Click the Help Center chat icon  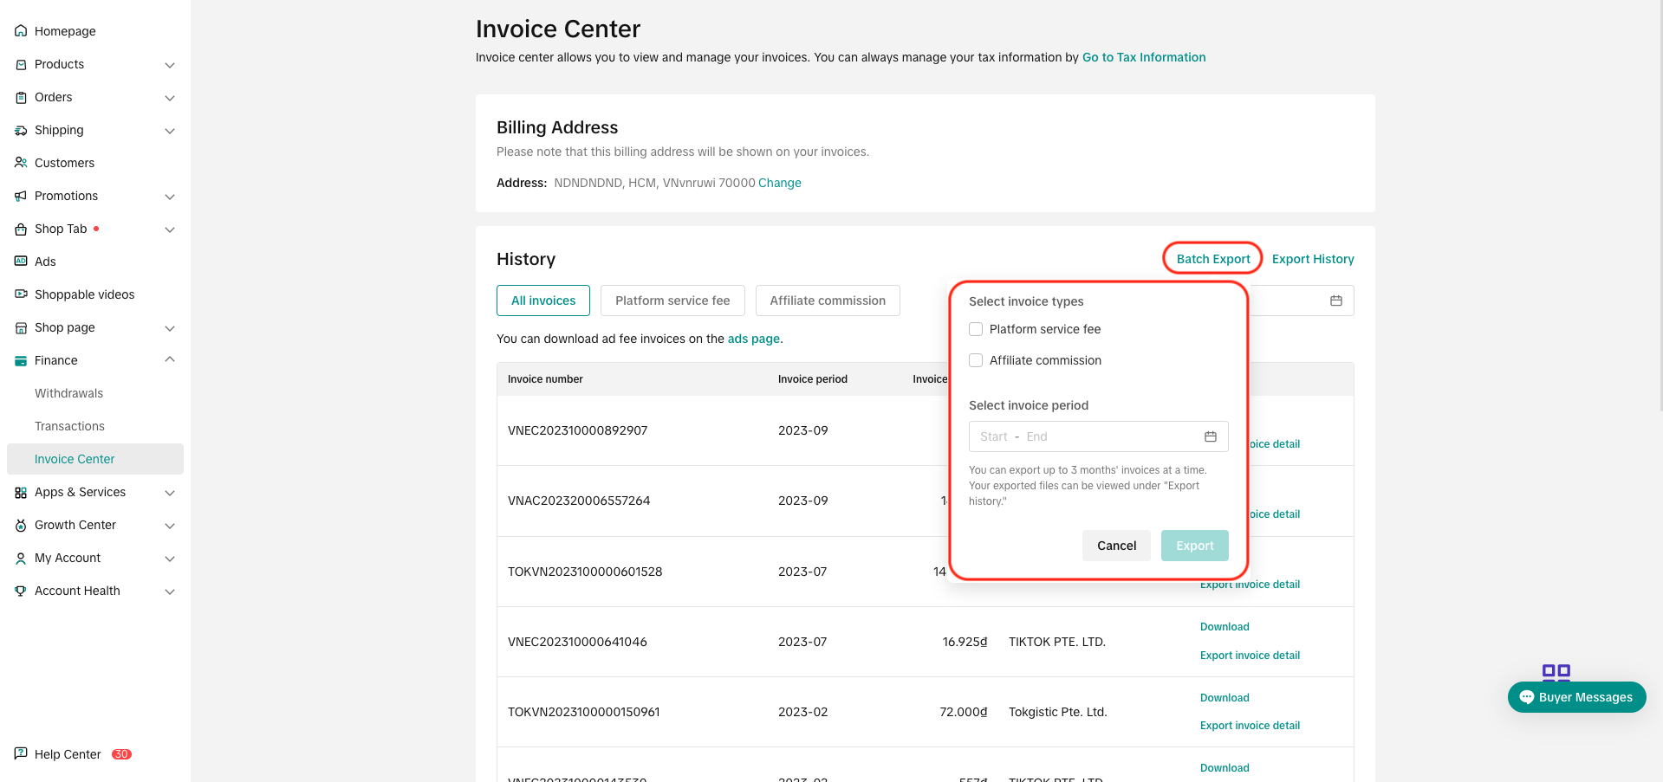click(x=21, y=753)
